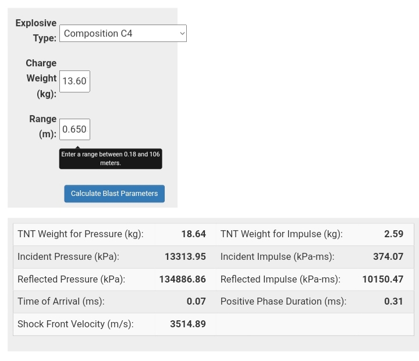
Task: Focus the Range meters input field
Action: 74,130
